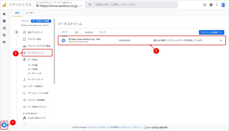This screenshot has height=131, width=229.
Task: Switch to the ユーザー tab
Action: [x=30, y=13]
